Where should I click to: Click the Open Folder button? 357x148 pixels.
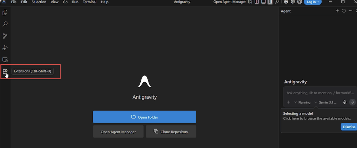[x=144, y=117]
